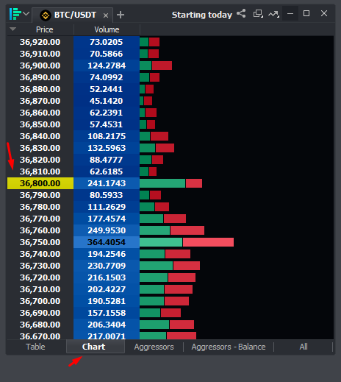Open the Starting today period selector
Viewport: 341px width, 382px height.
click(202, 15)
